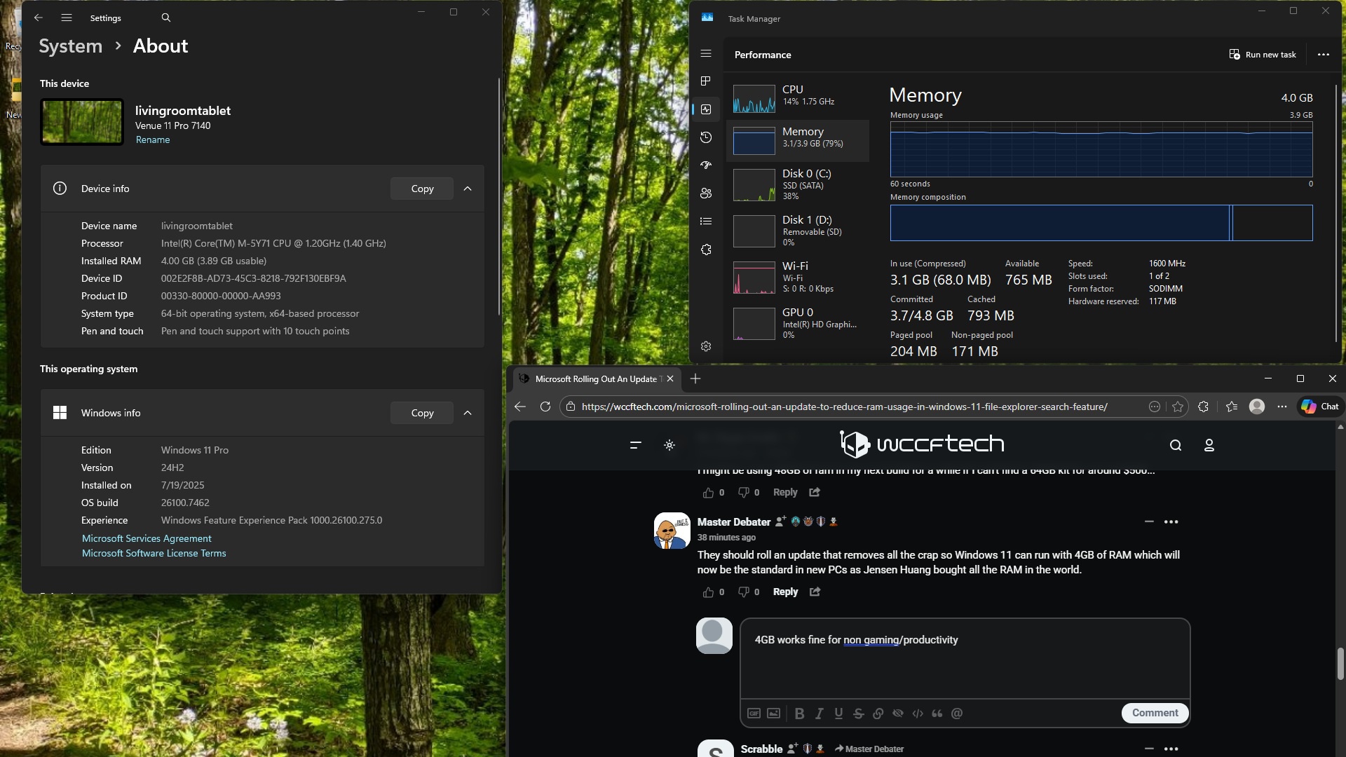Collapse Scrabble's comment thread
1346x757 pixels.
click(x=1149, y=749)
